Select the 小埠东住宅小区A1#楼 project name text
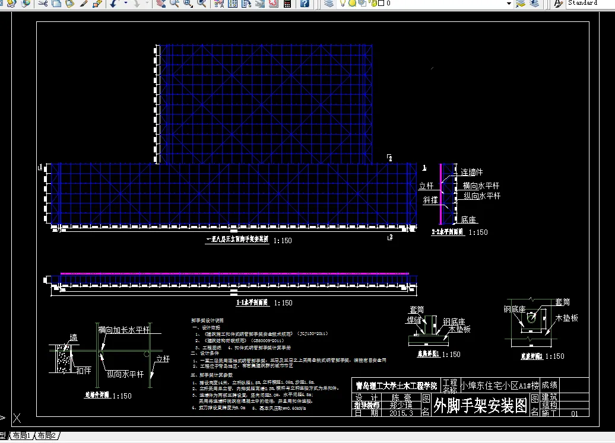 tap(500, 385)
